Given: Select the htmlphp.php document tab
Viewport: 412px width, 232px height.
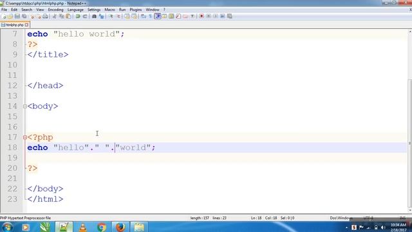Looking at the screenshot, I should [15, 24].
